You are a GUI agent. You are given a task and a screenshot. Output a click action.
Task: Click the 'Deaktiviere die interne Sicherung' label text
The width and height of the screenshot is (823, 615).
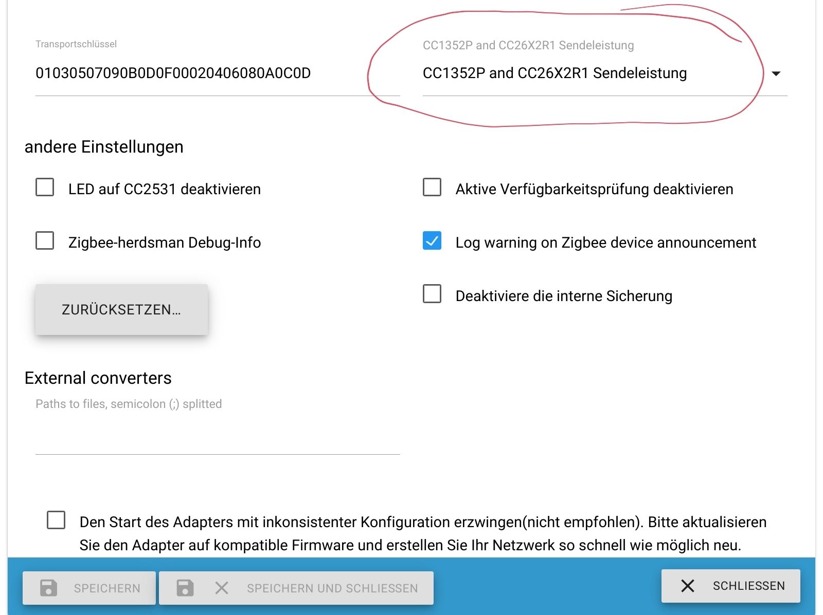(x=564, y=296)
